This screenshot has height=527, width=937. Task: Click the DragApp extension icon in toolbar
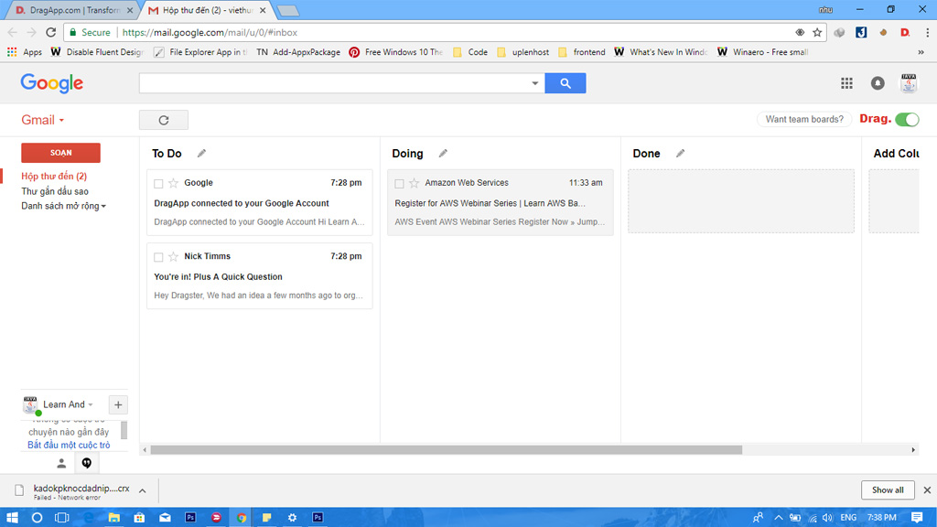tap(905, 32)
